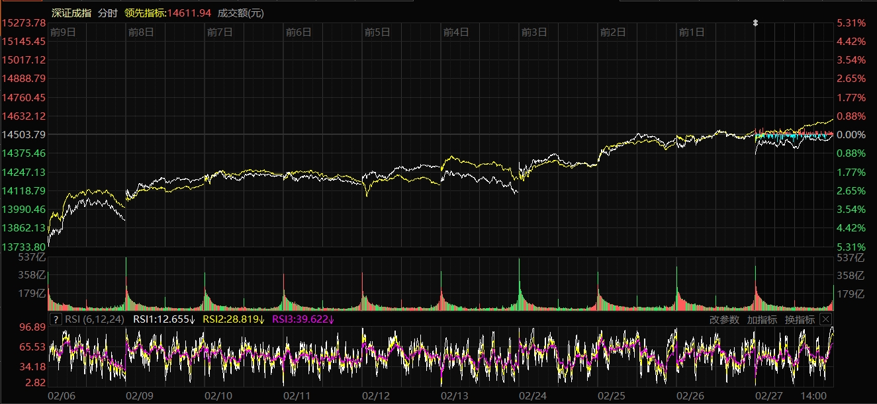Screen dimensions: 877x404
Task: Select the magenta RSI3 value label
Action: 303,319
